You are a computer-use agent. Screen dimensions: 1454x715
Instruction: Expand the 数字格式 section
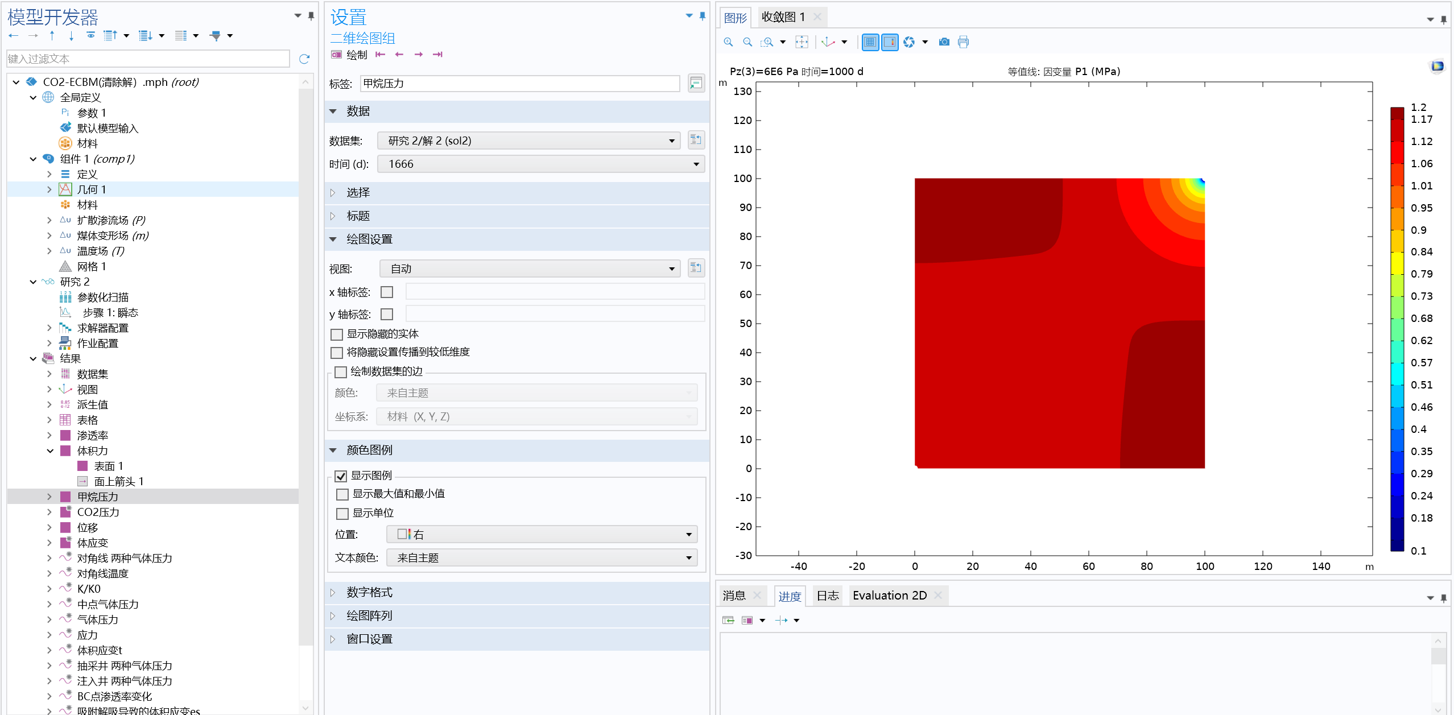(370, 593)
